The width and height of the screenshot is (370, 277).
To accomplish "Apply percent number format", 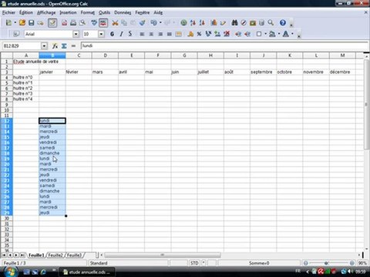I will (x=199, y=34).
